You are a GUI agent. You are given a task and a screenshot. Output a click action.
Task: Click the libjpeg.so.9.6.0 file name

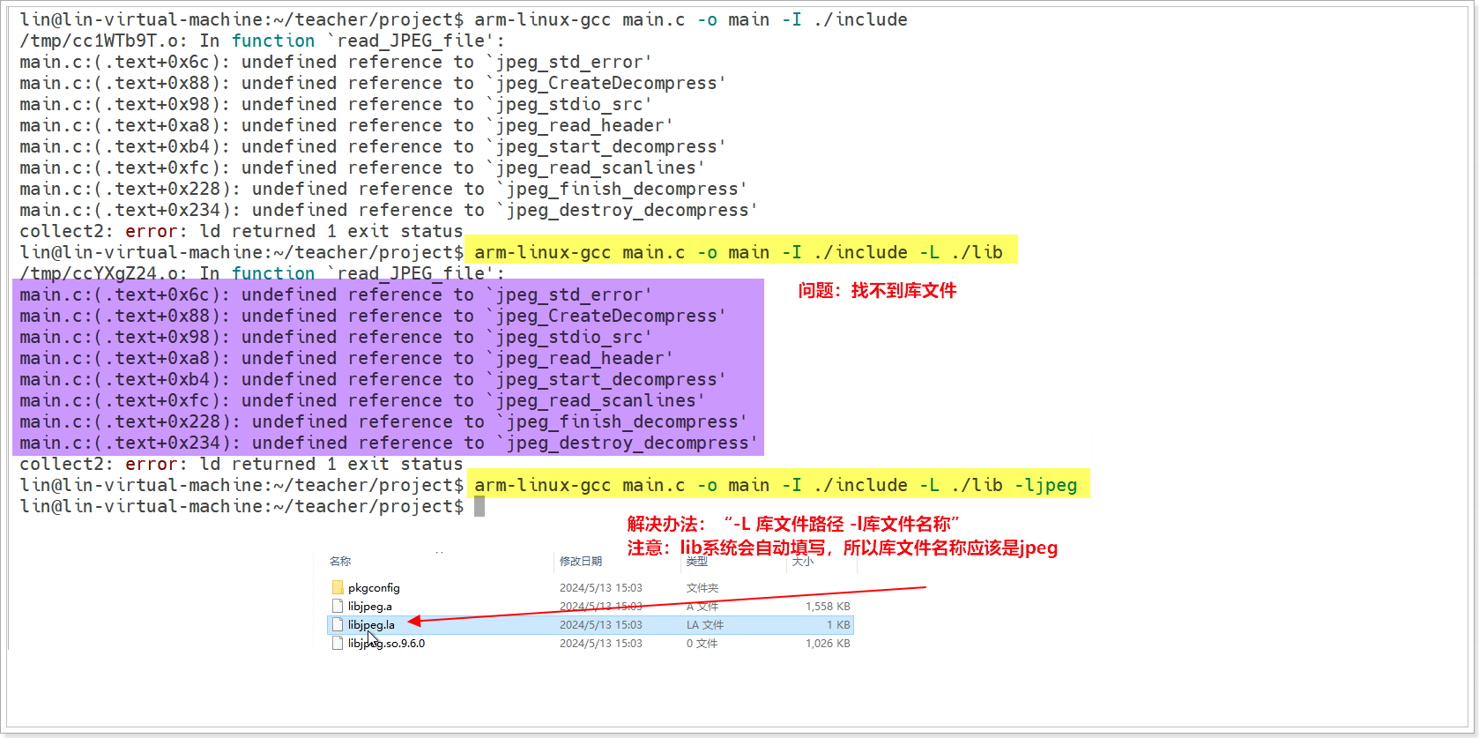pos(386,643)
